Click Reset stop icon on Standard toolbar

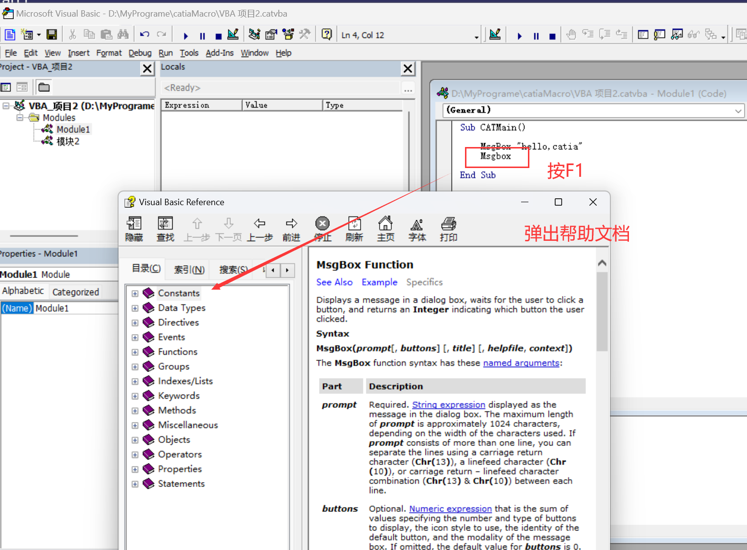point(218,36)
